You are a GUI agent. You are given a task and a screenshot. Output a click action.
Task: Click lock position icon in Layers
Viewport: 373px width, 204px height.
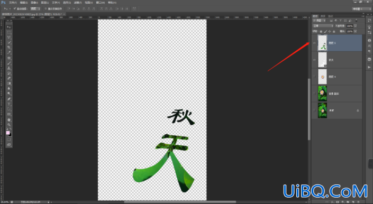(330, 31)
